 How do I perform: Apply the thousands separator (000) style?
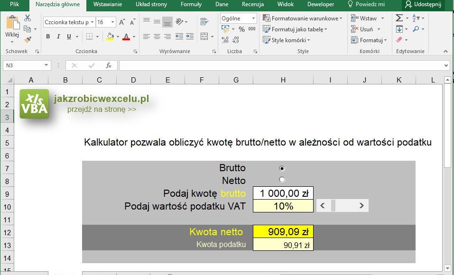point(252,29)
